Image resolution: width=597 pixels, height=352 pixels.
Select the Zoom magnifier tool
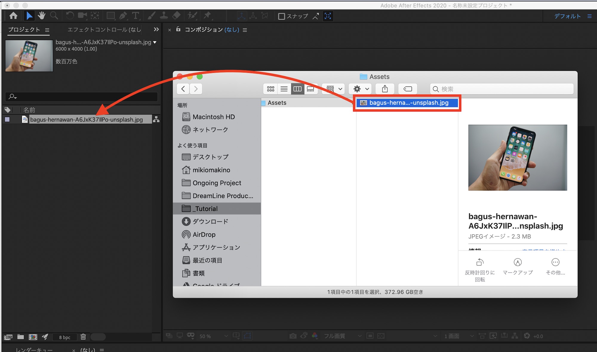(54, 16)
